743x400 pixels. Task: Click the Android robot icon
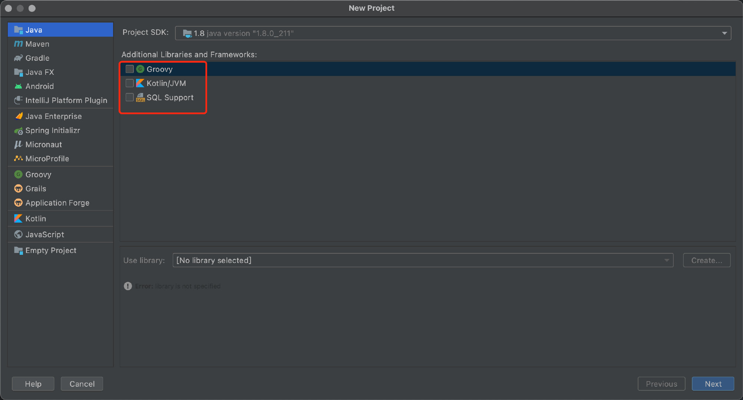(18, 86)
